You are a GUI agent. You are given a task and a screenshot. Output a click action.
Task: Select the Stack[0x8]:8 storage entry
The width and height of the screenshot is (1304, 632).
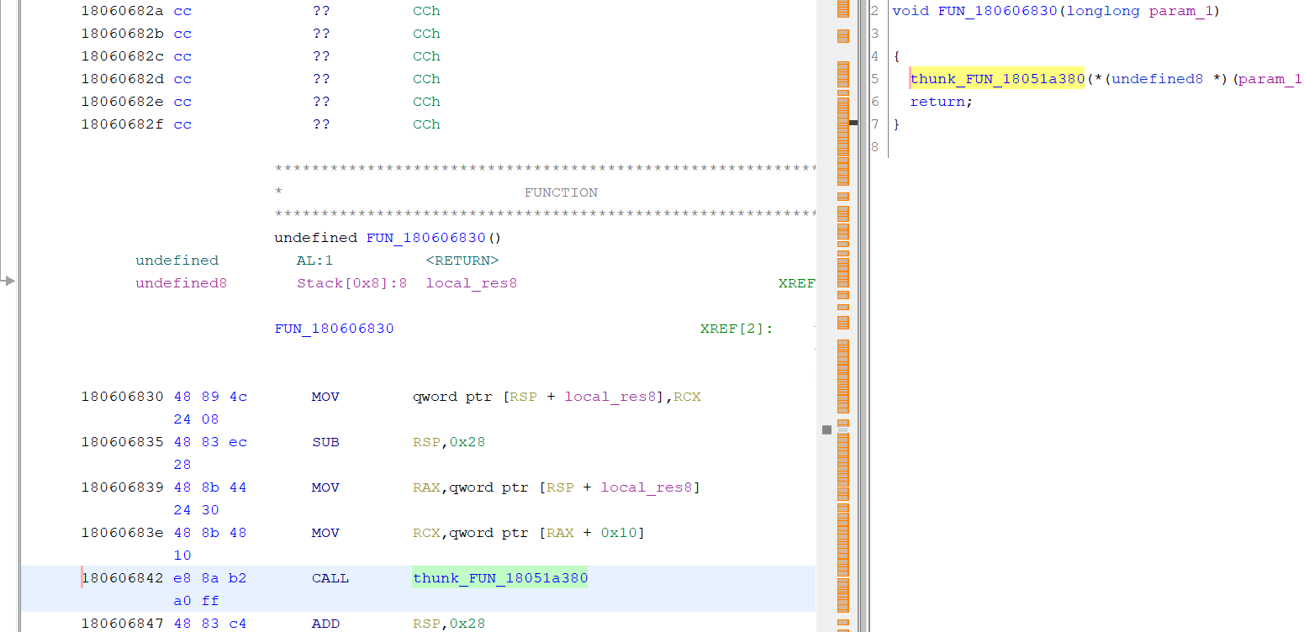pyautogui.click(x=352, y=283)
